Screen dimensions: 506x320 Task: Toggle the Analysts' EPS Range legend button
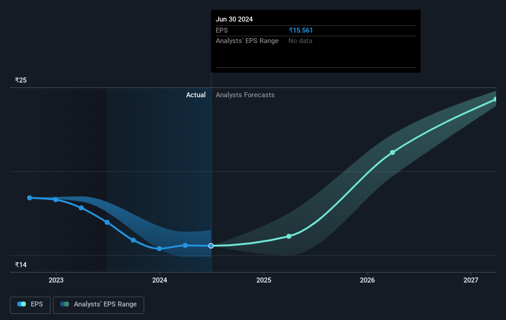tap(99, 305)
